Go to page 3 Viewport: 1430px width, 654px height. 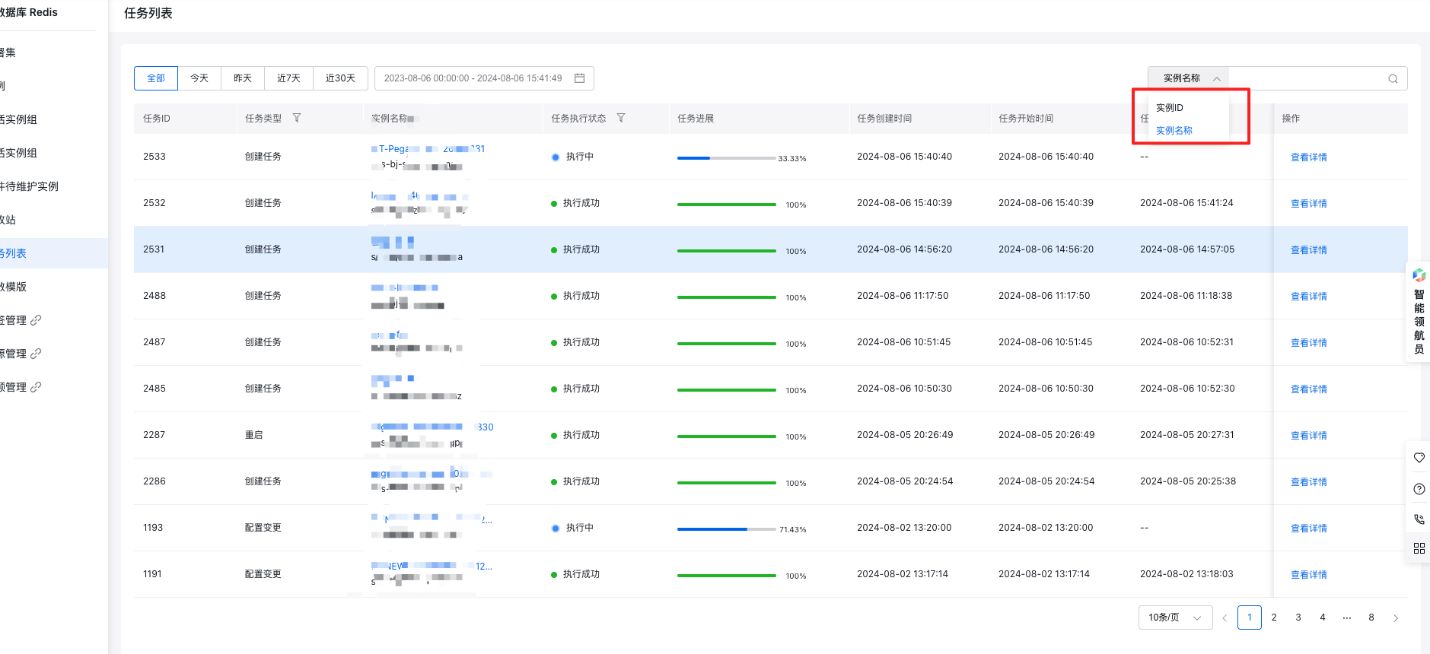(1298, 617)
